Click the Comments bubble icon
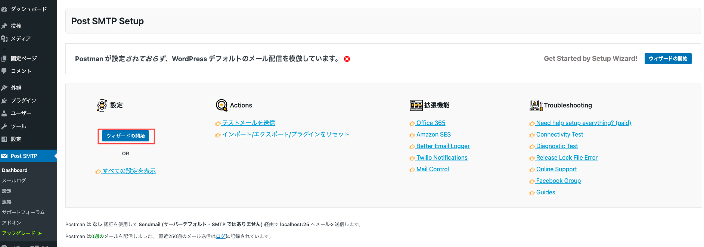The image size is (704, 247). 4,71
